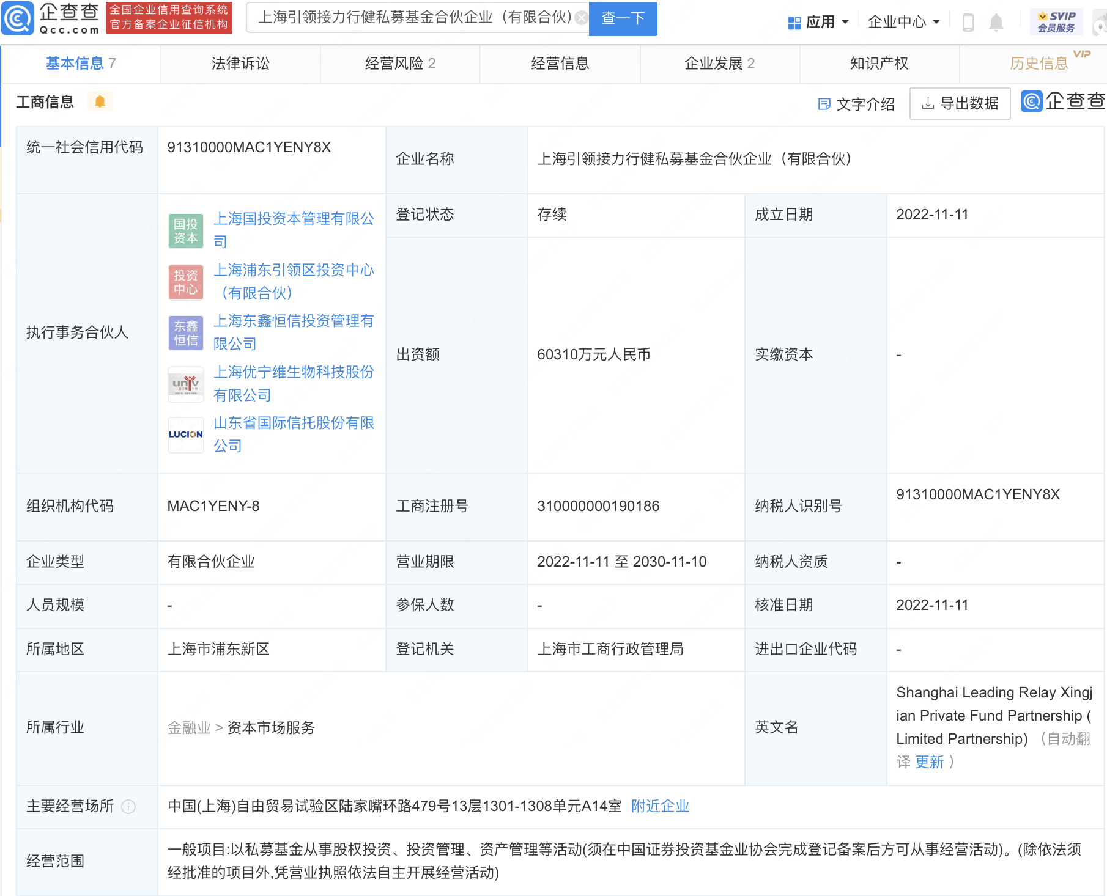Click the 导出数据 button

pos(960,103)
